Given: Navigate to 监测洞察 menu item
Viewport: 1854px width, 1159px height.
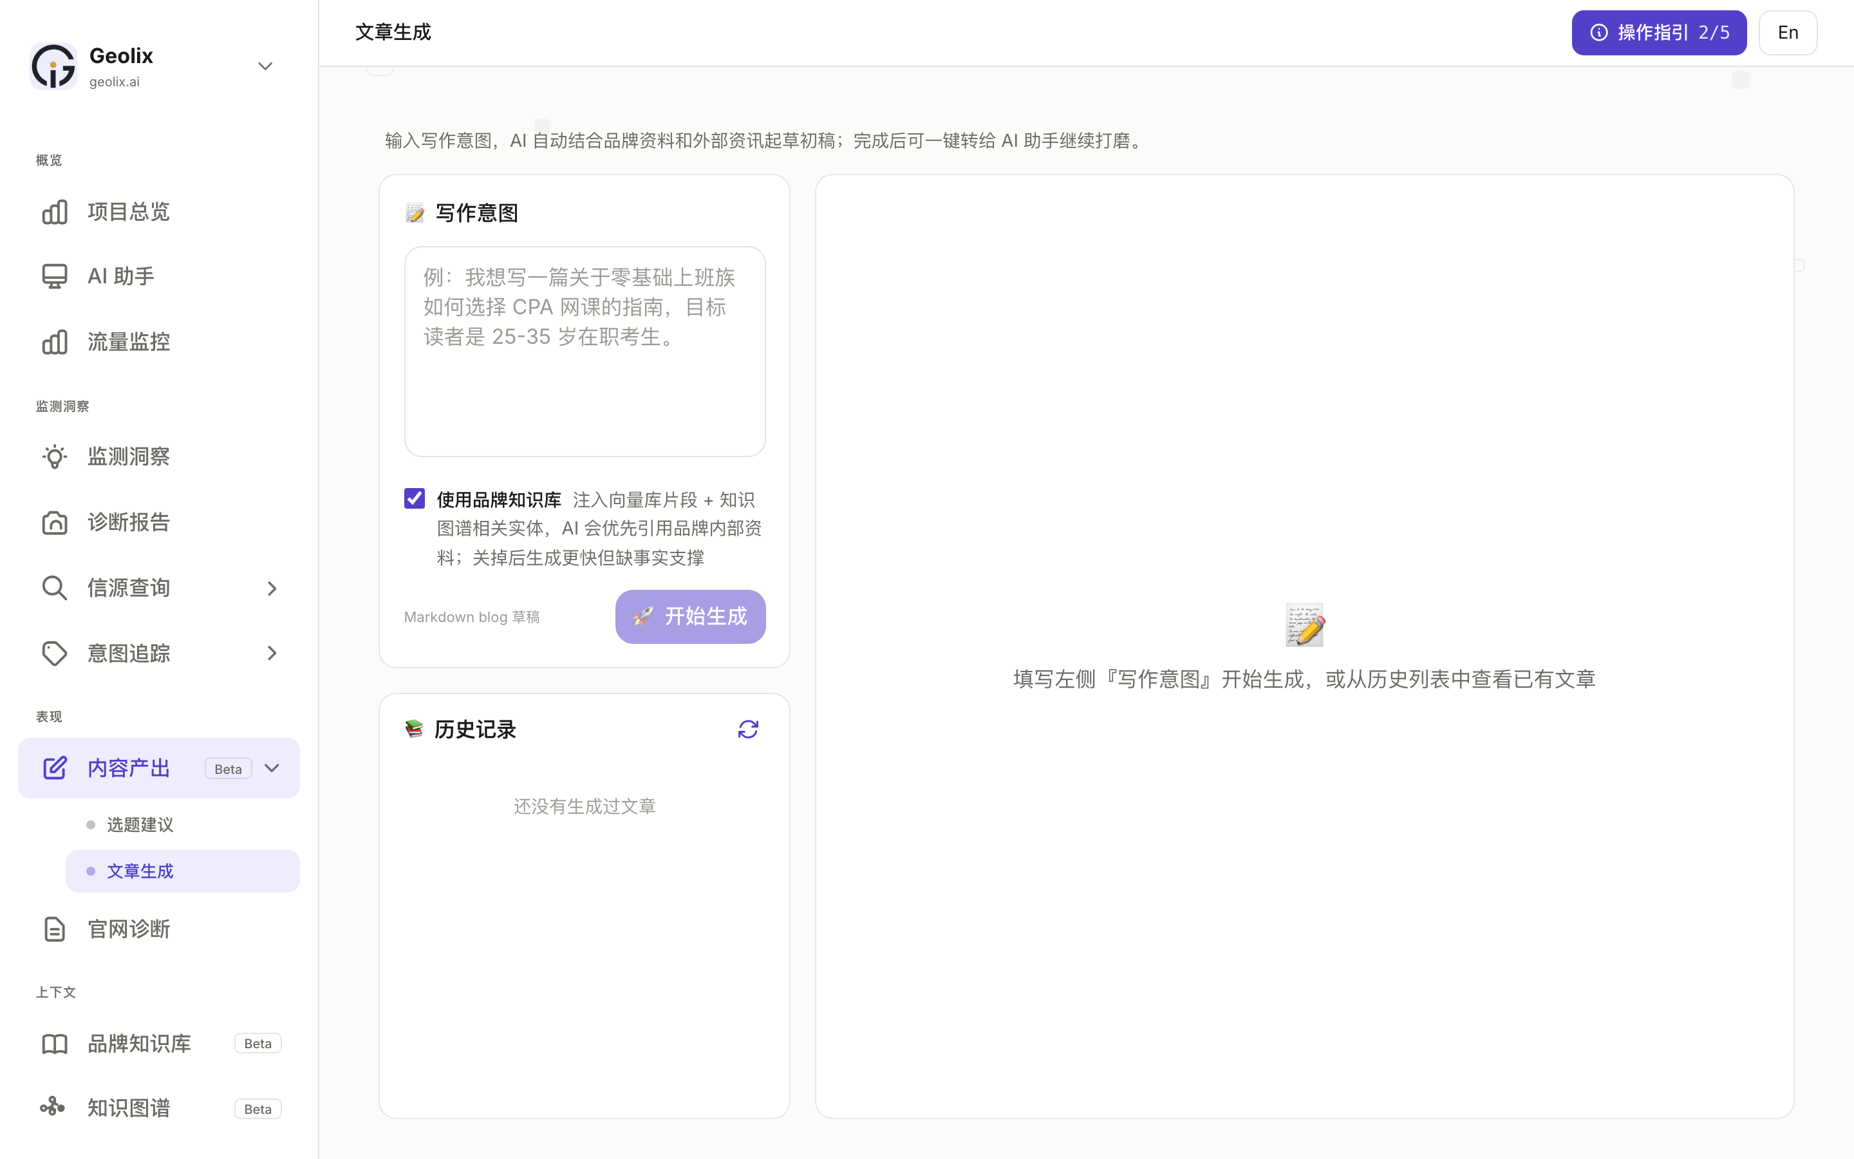Looking at the screenshot, I should click(x=160, y=457).
